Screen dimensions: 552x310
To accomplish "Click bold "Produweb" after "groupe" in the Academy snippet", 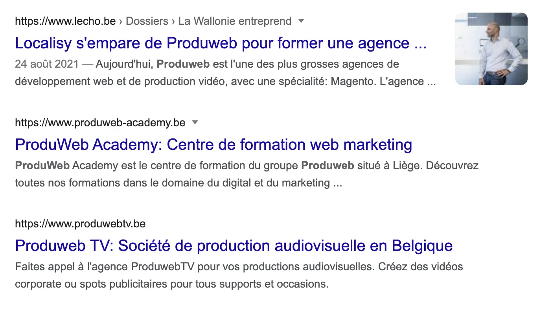I will coord(328,166).
